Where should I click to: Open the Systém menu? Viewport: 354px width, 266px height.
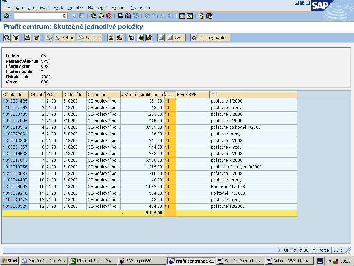tap(119, 8)
